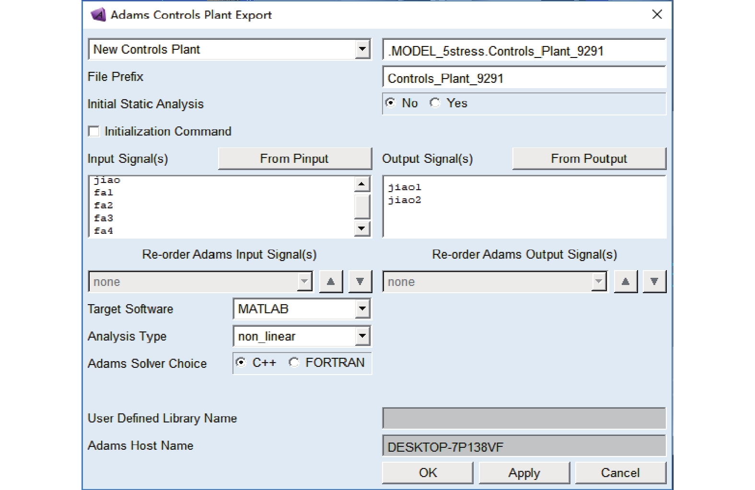Move input signal down with arrow button
The height and width of the screenshot is (490, 755).
point(360,282)
